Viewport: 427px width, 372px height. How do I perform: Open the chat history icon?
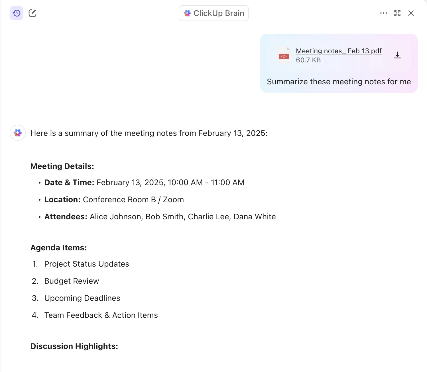[17, 13]
